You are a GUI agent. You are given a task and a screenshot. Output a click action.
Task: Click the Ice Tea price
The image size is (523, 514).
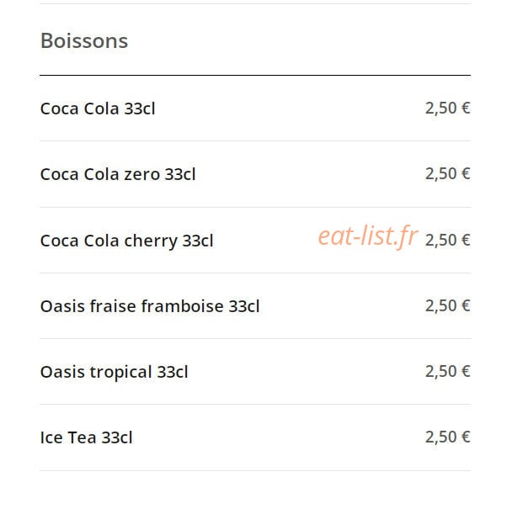[x=447, y=437]
